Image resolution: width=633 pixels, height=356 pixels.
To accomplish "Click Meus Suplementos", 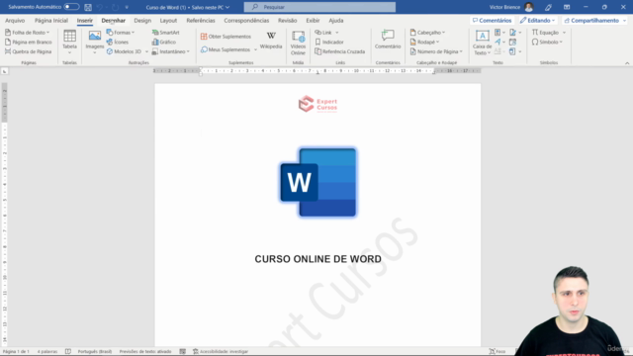I will click(226, 49).
